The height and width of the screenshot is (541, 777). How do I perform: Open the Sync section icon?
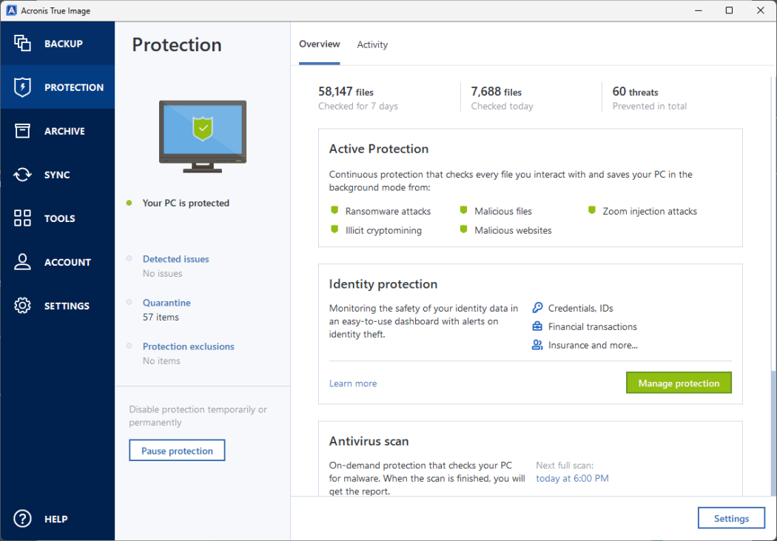pyautogui.click(x=22, y=175)
